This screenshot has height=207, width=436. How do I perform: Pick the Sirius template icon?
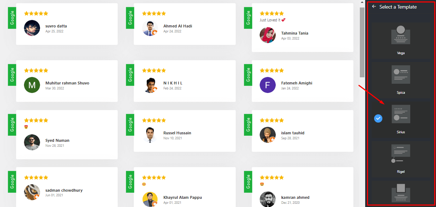point(401,114)
